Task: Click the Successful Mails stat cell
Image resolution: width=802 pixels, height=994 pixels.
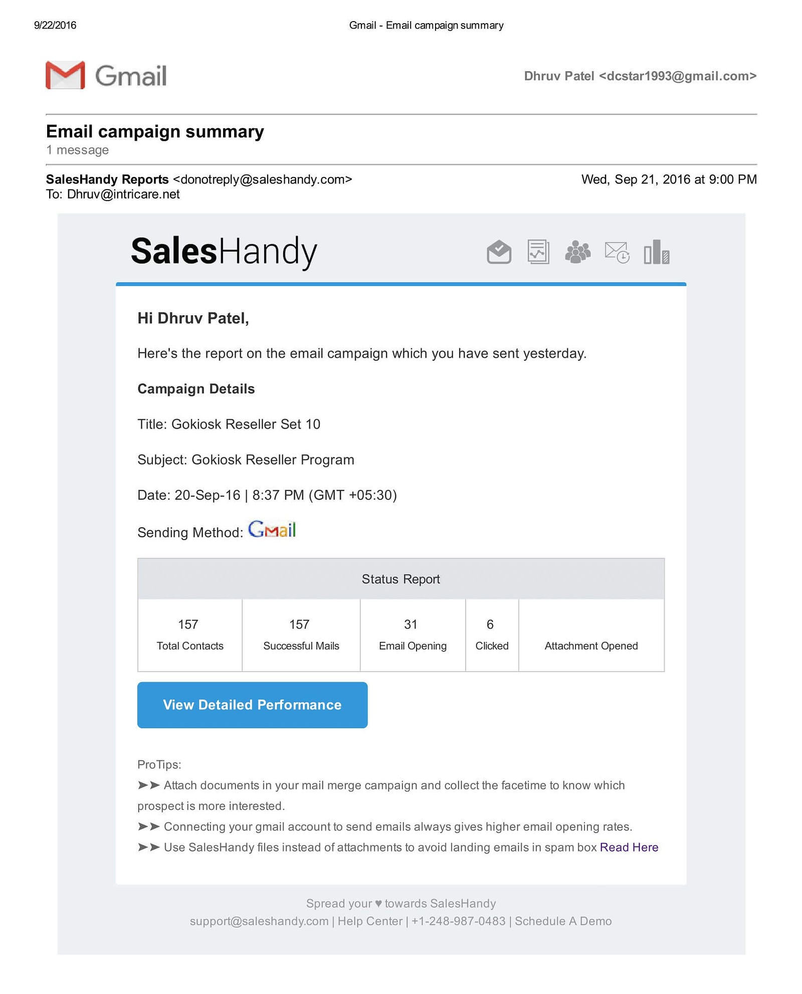Action: pos(301,634)
